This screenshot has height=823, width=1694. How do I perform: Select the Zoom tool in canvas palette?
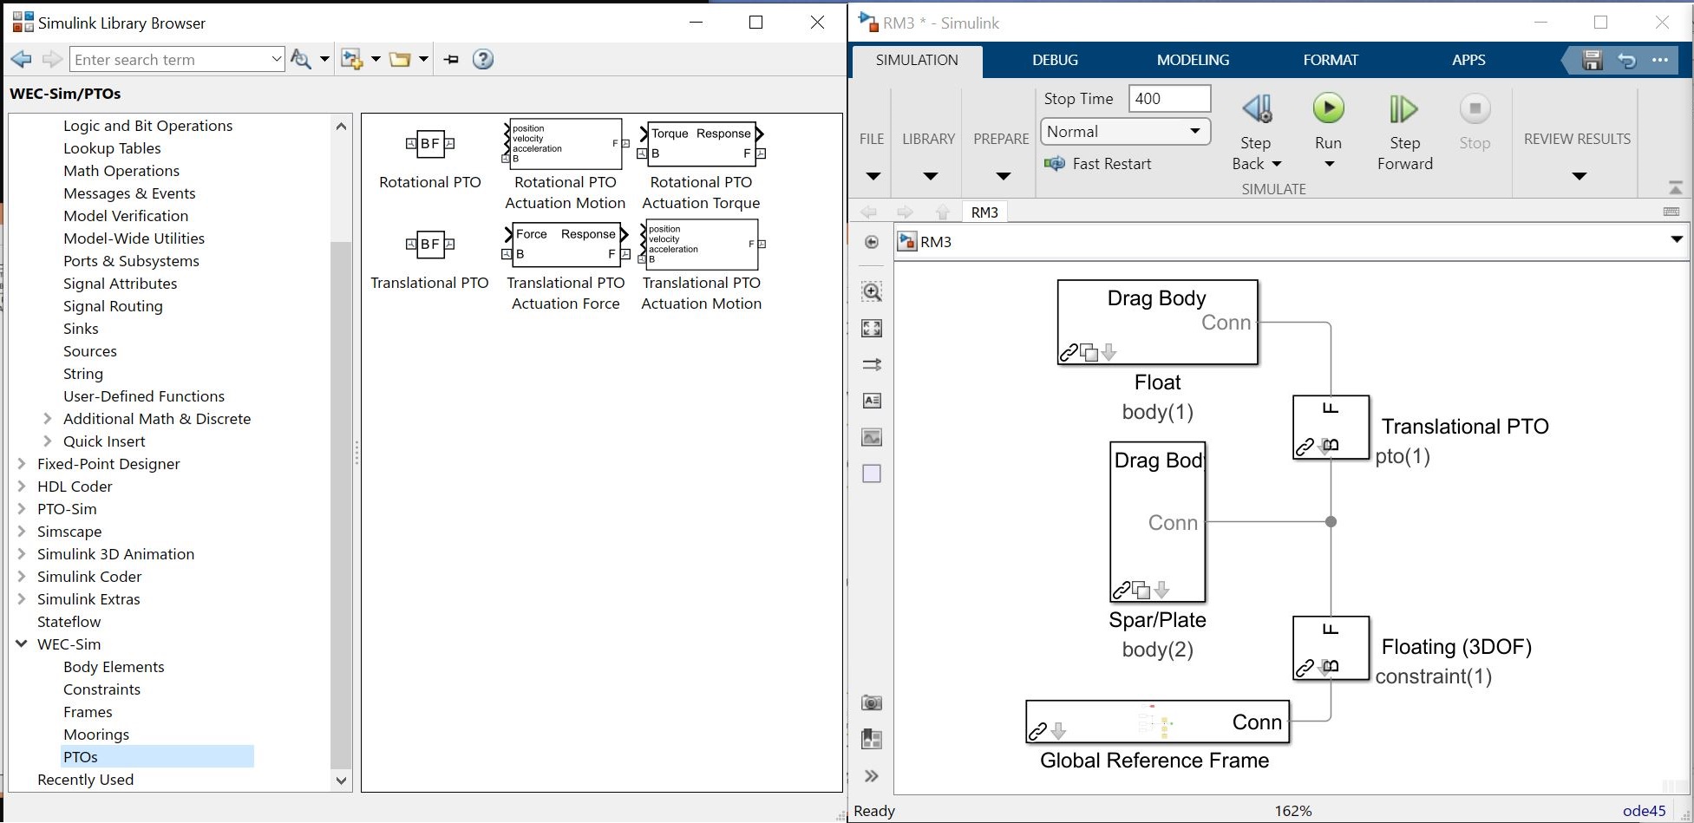tap(872, 291)
